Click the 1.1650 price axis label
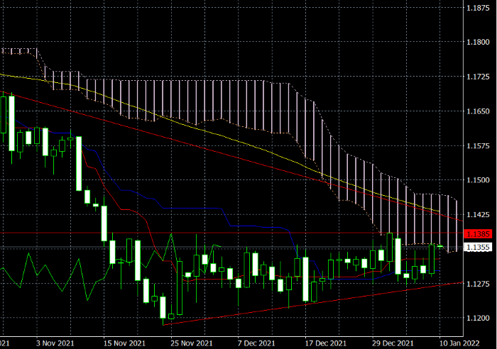 pos(478,111)
